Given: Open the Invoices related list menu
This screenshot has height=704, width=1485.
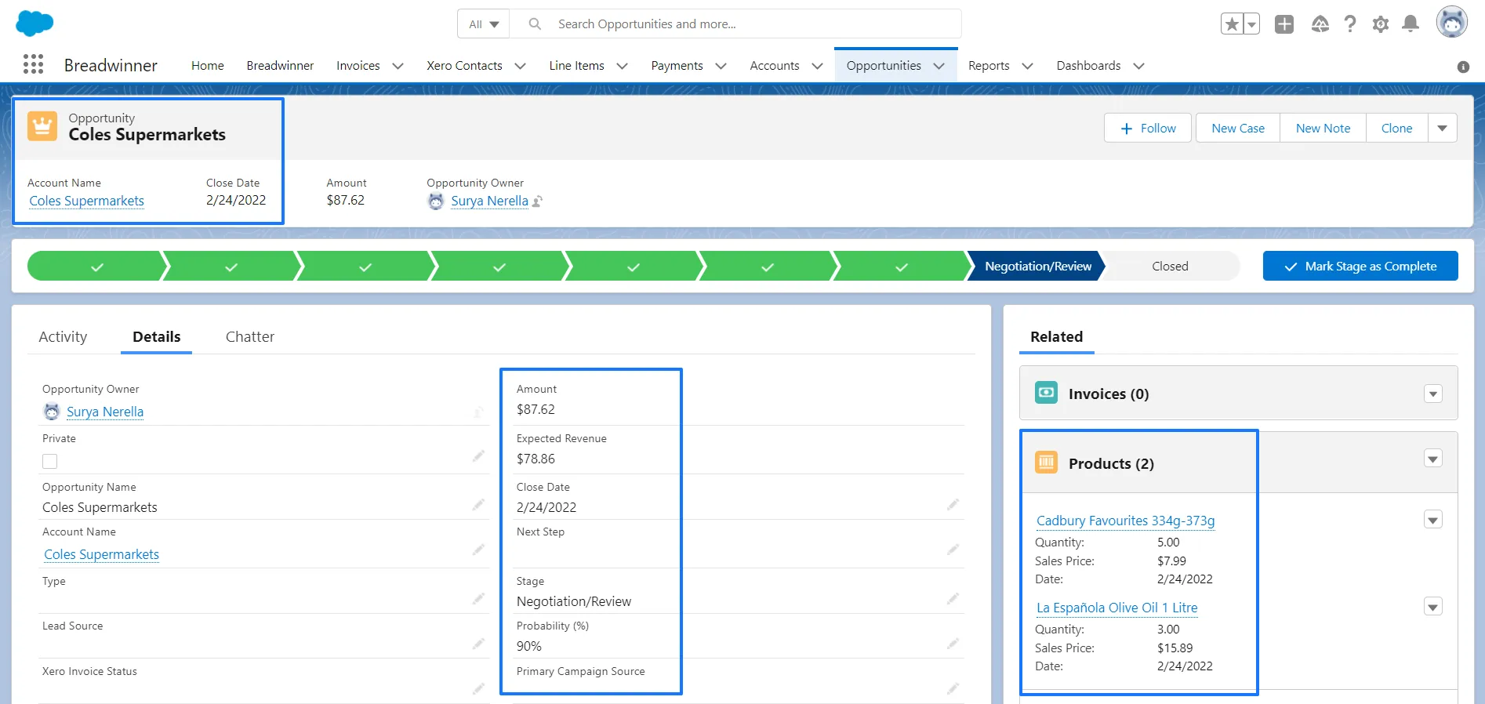Looking at the screenshot, I should point(1433,394).
